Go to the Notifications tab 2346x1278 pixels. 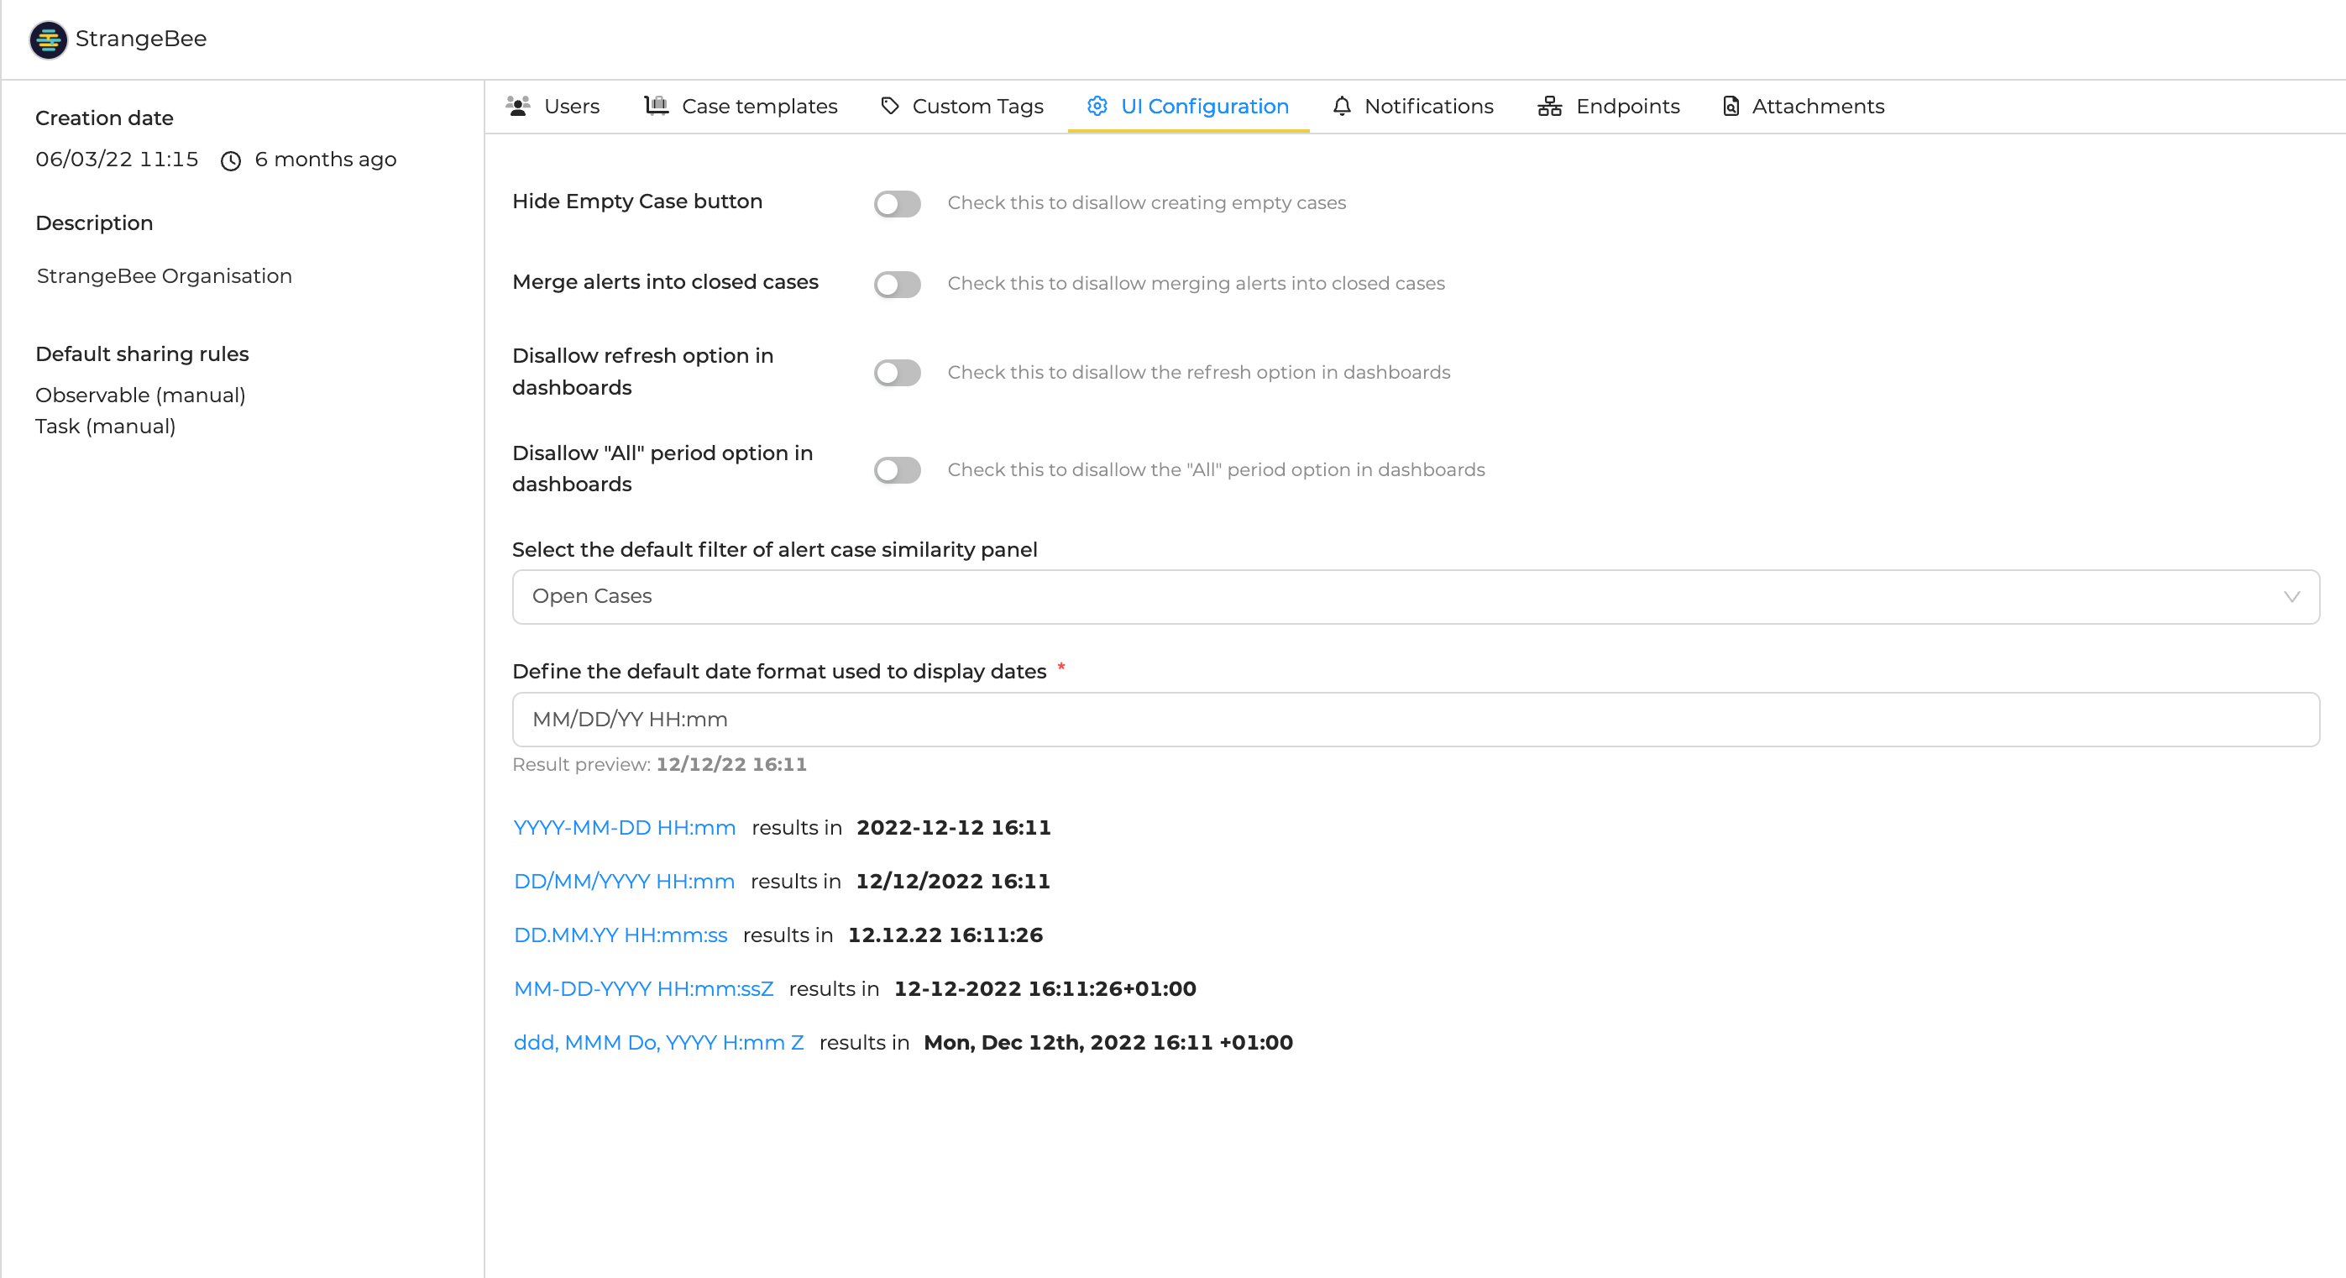pos(1412,107)
